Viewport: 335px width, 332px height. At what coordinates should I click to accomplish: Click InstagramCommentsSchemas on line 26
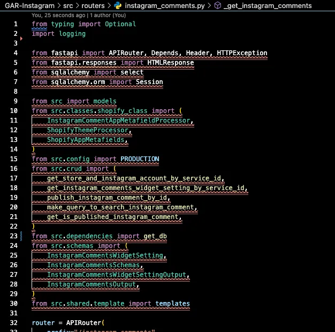(x=93, y=265)
